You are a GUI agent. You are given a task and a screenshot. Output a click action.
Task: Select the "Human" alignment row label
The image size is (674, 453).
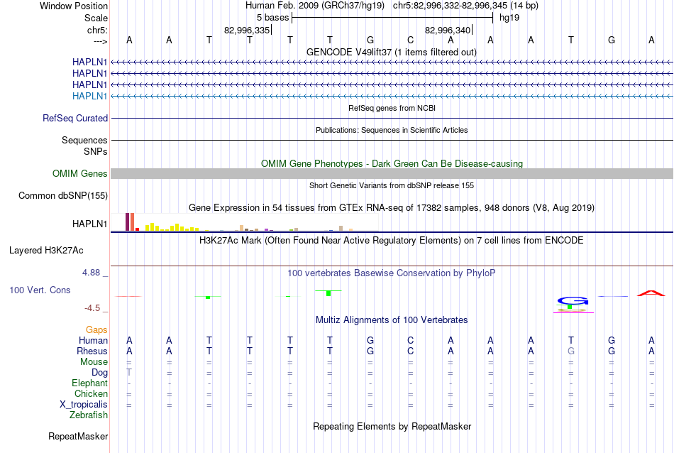[93, 340]
